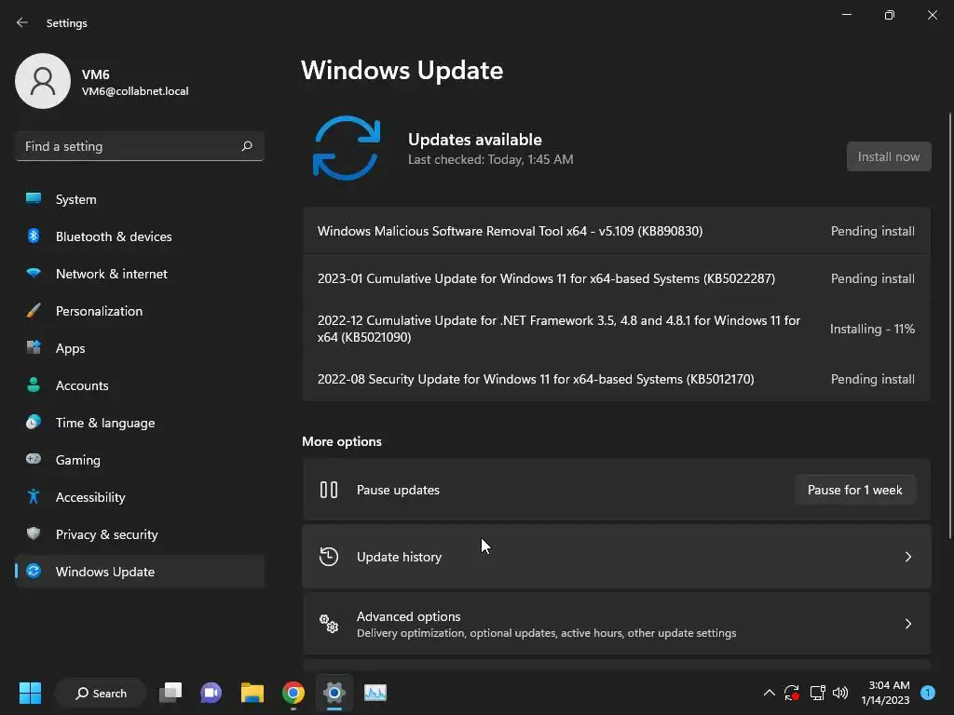The image size is (954, 715).
Task: Open the network tray icon
Action: pos(818,693)
